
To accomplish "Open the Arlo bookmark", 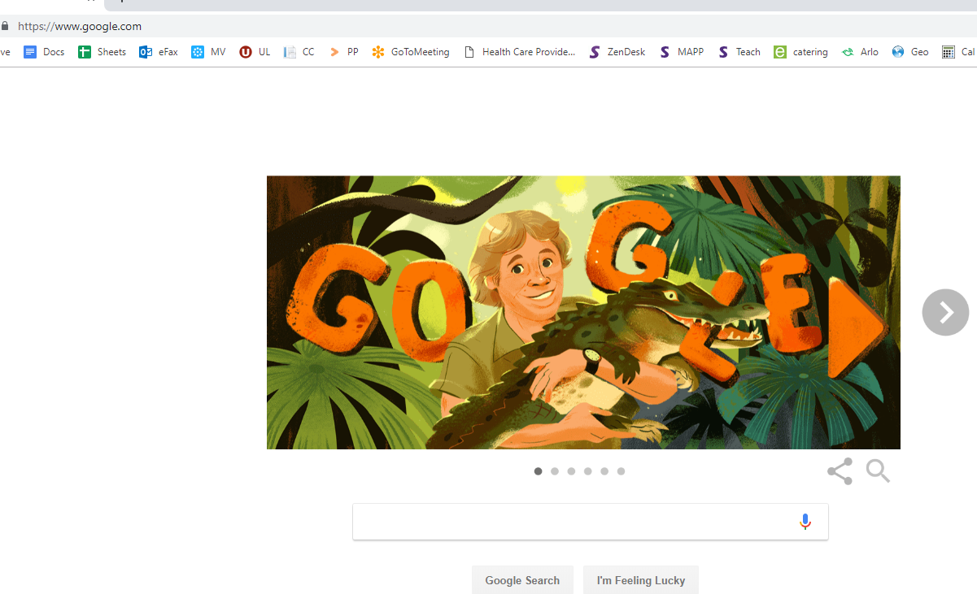I will pos(860,52).
